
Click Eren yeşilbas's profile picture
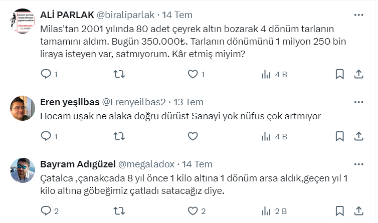click(x=23, y=108)
